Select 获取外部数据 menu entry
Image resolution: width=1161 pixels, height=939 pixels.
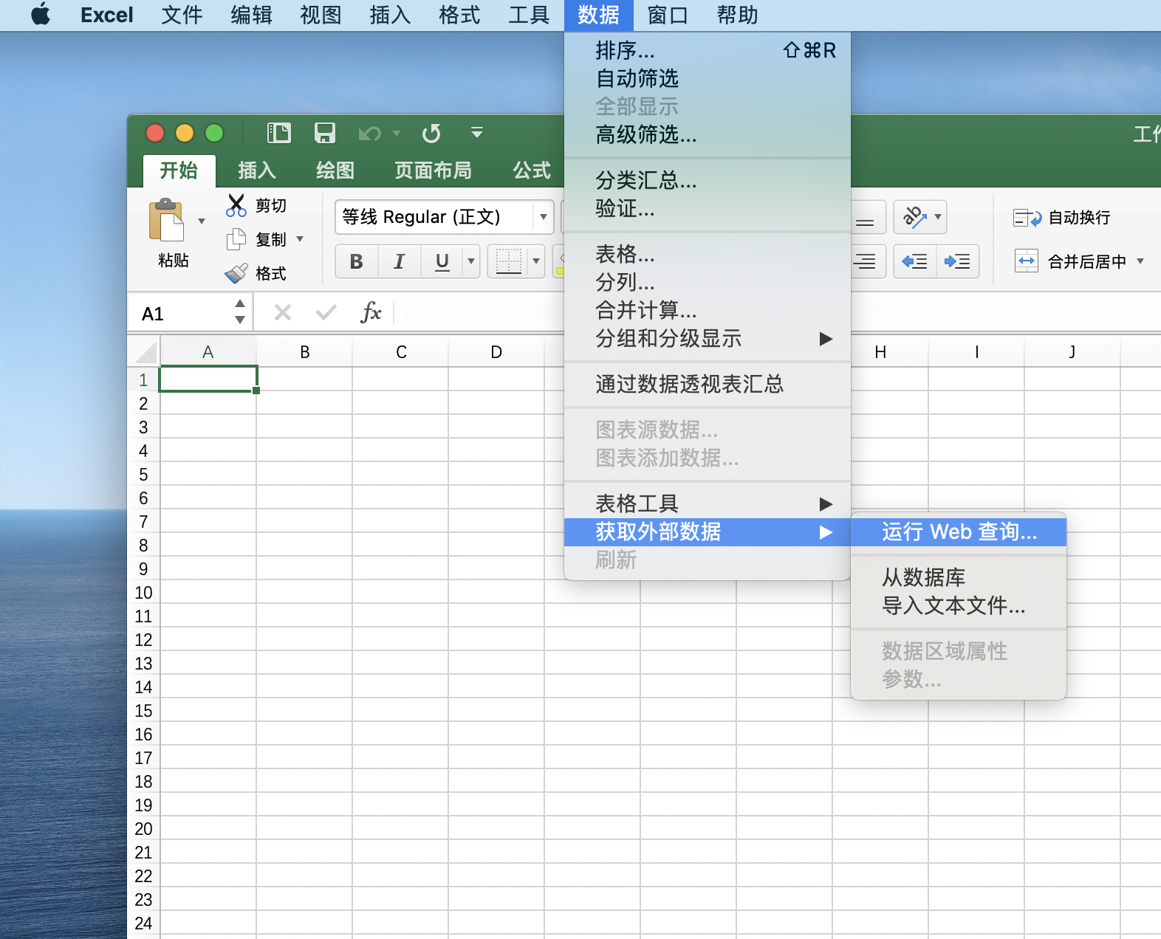[x=708, y=532]
